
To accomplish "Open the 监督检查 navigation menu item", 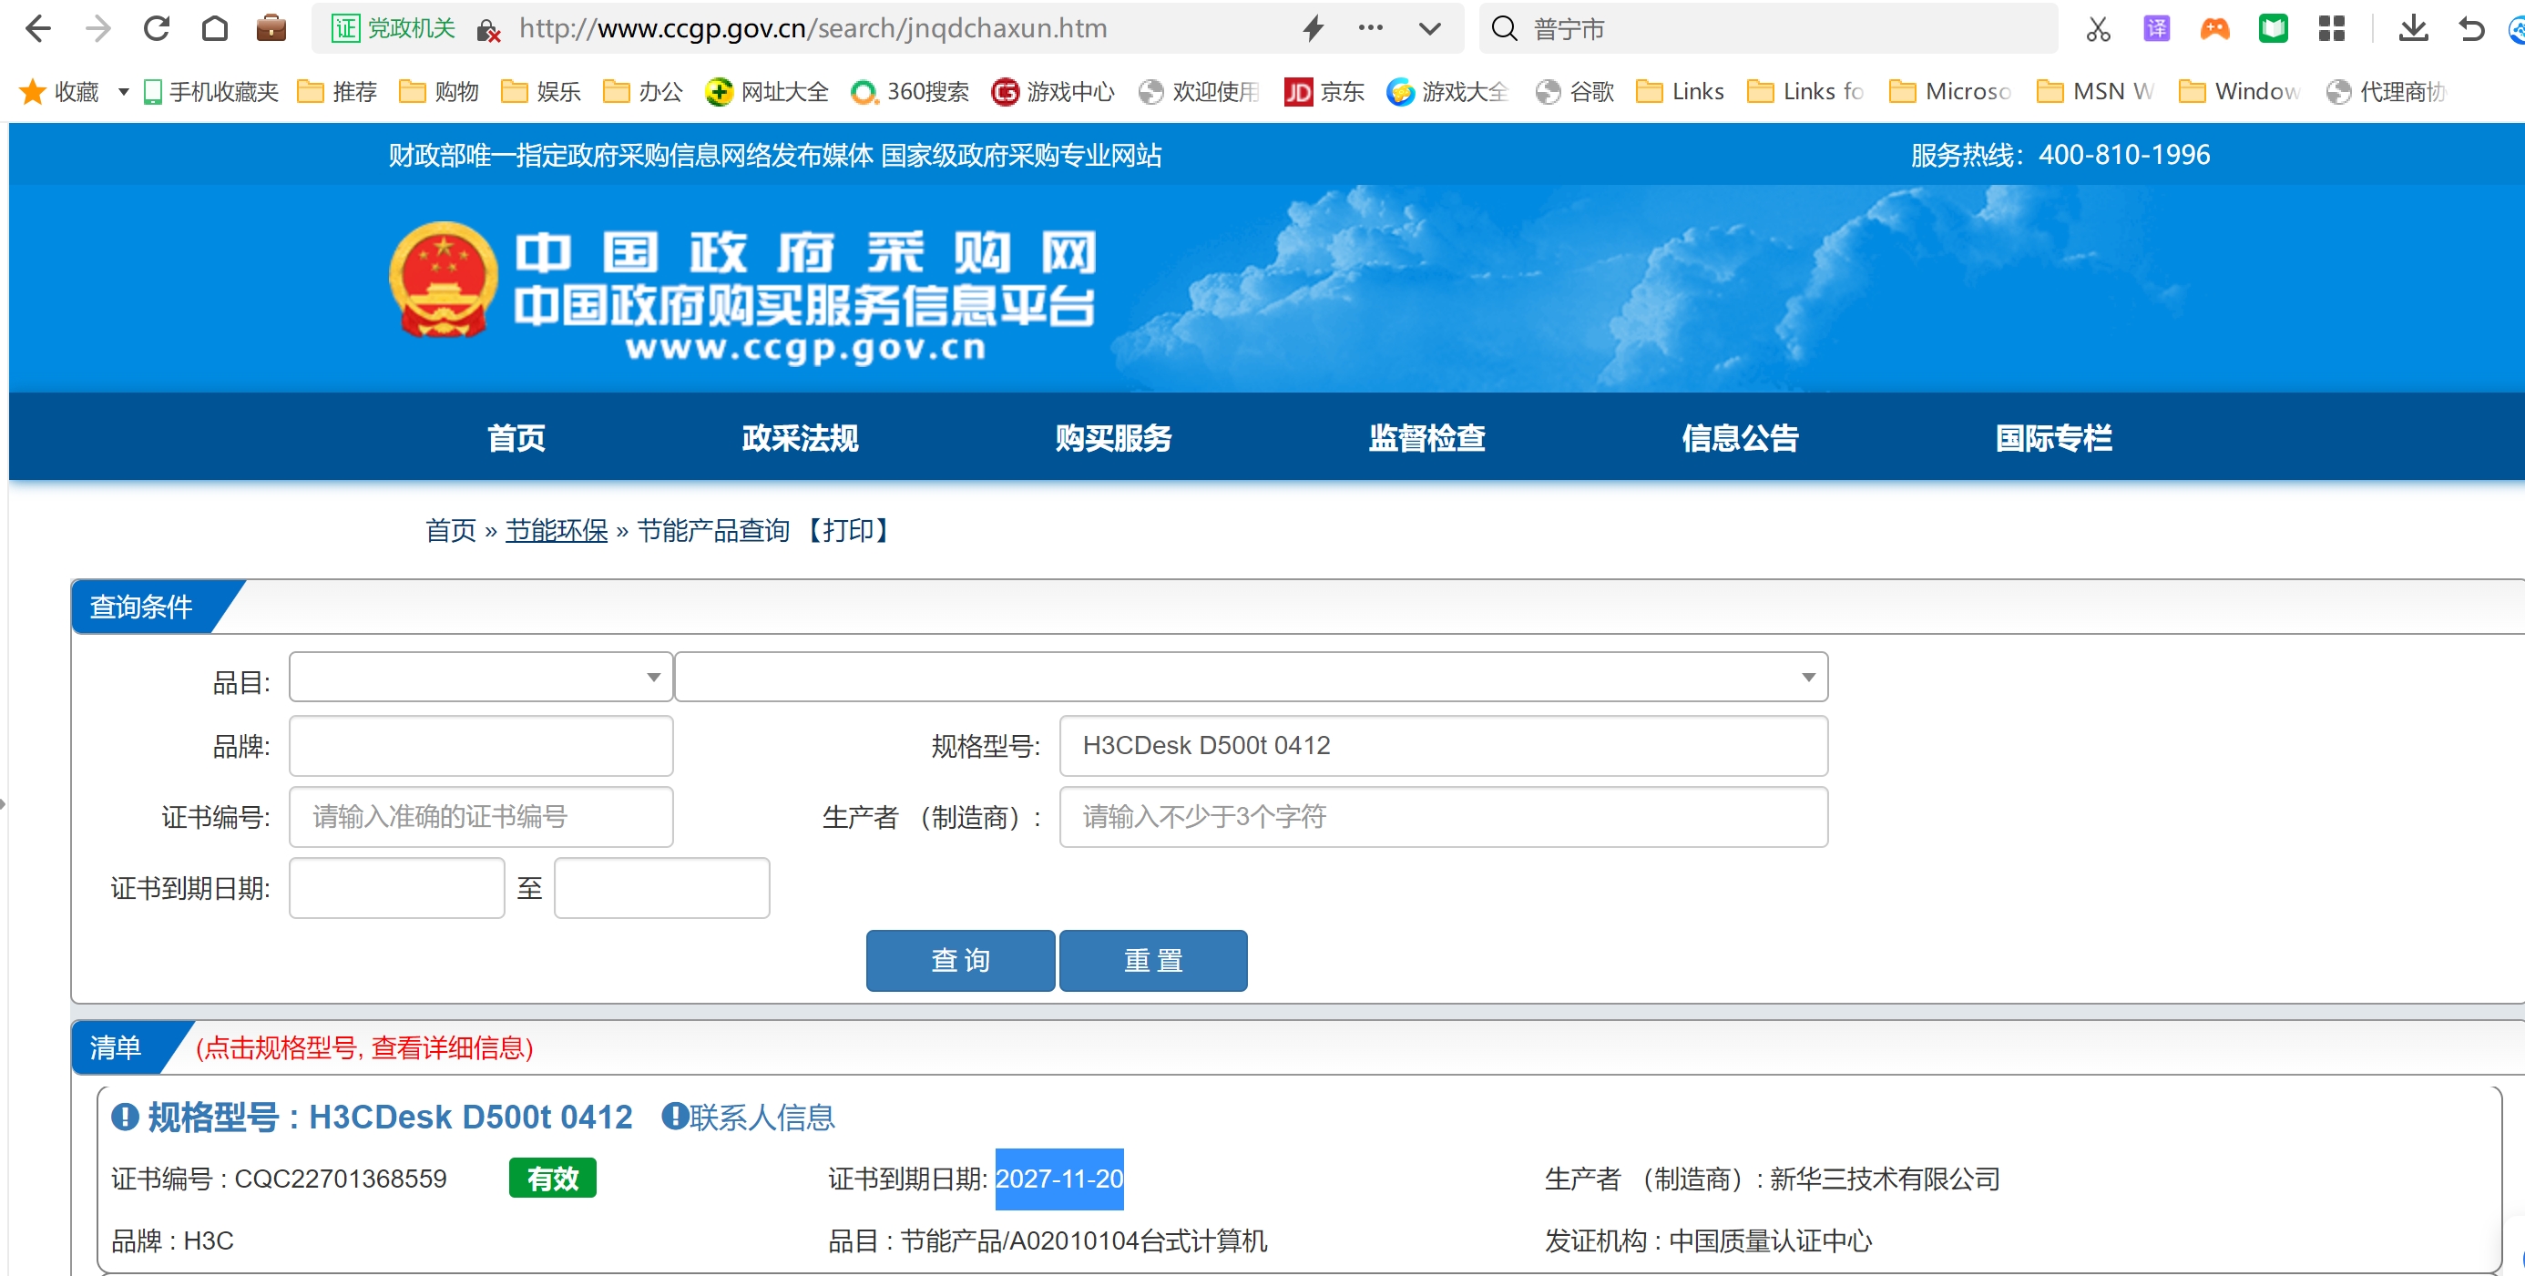I will [x=1427, y=438].
